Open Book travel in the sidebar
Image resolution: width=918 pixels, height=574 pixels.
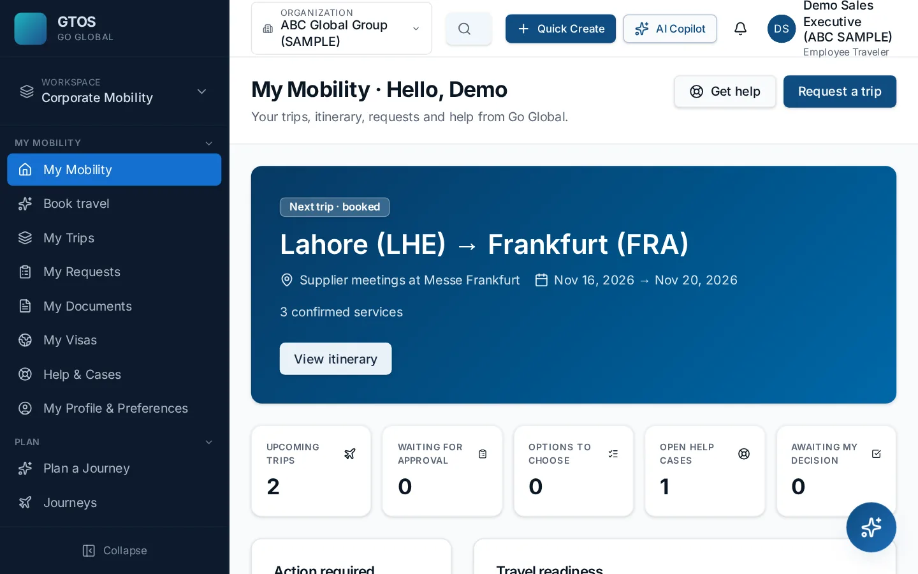(x=114, y=203)
